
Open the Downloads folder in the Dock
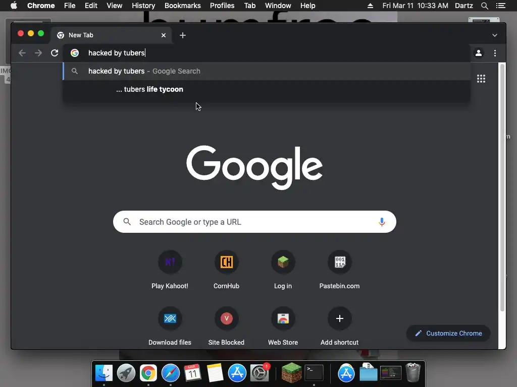[368, 372]
